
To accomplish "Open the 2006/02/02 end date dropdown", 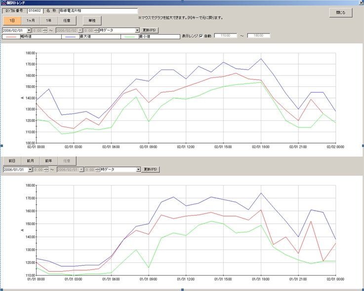I will click(80, 31).
